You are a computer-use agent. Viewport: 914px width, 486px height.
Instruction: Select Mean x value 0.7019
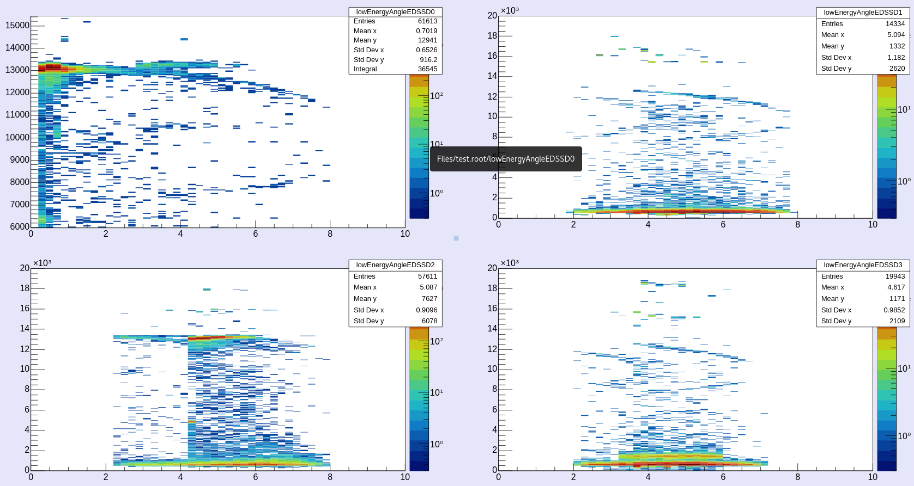[x=427, y=31]
